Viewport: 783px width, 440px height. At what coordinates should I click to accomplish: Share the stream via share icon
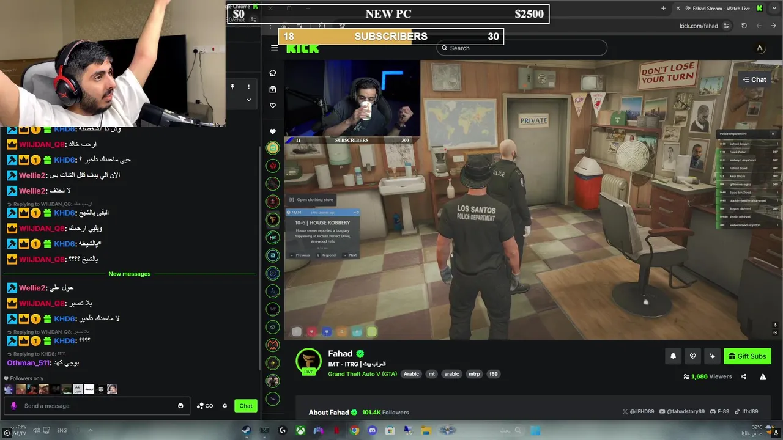[x=743, y=376]
